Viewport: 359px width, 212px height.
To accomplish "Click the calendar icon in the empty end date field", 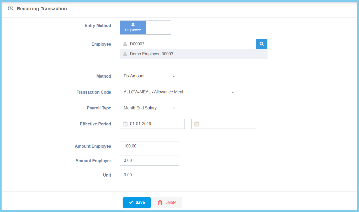I will [x=197, y=124].
